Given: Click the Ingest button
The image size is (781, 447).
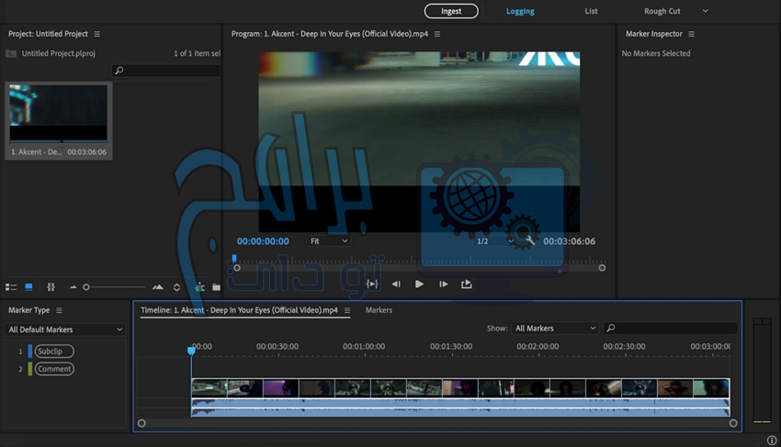Looking at the screenshot, I should click(451, 11).
